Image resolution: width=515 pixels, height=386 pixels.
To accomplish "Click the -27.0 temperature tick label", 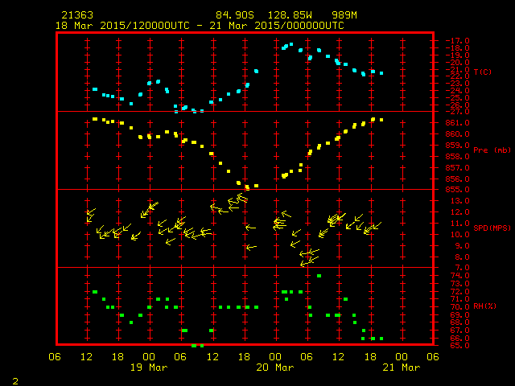I will click(x=458, y=112).
